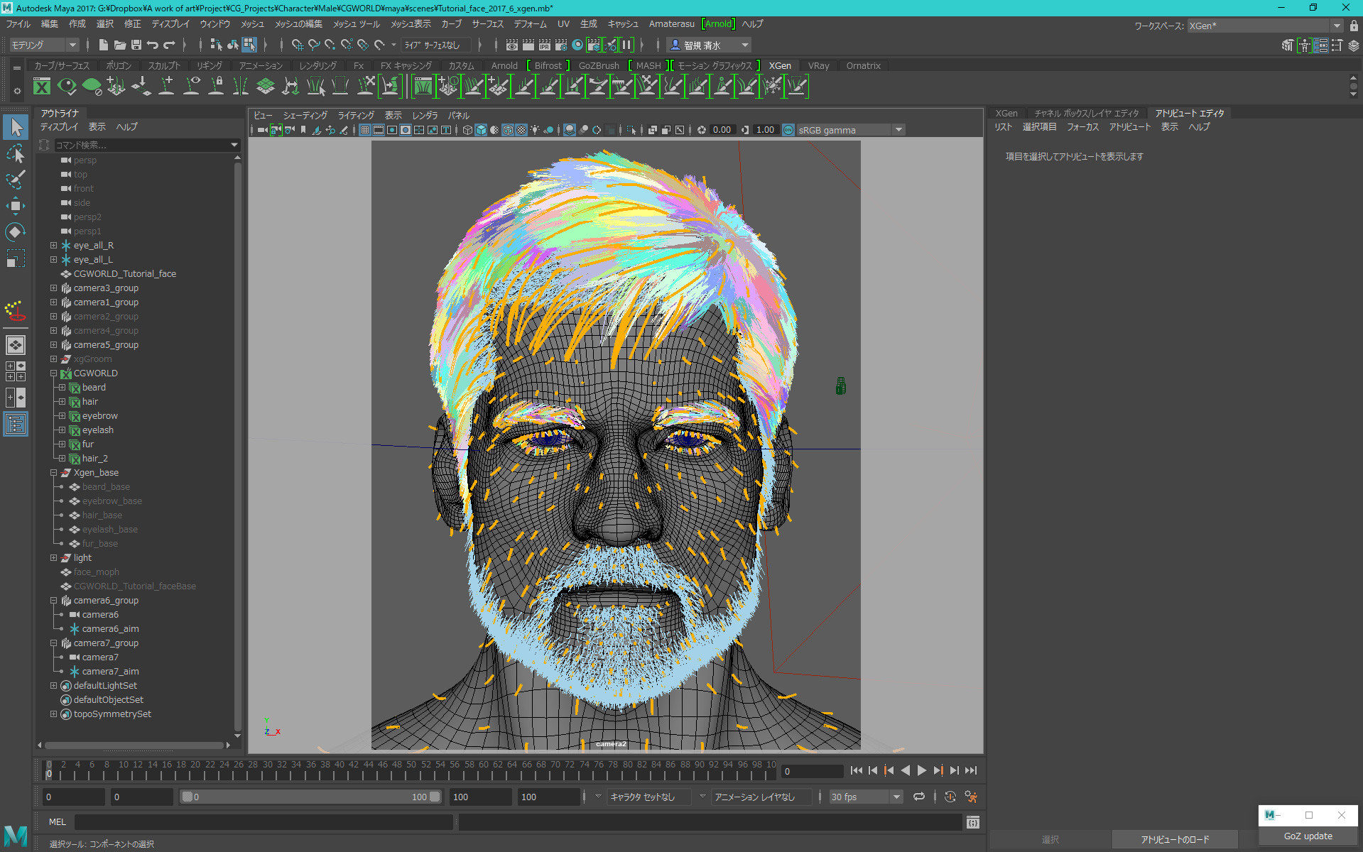Viewport: 1363px width, 852px height.
Task: Expand the camera3_group node
Action: 53,288
